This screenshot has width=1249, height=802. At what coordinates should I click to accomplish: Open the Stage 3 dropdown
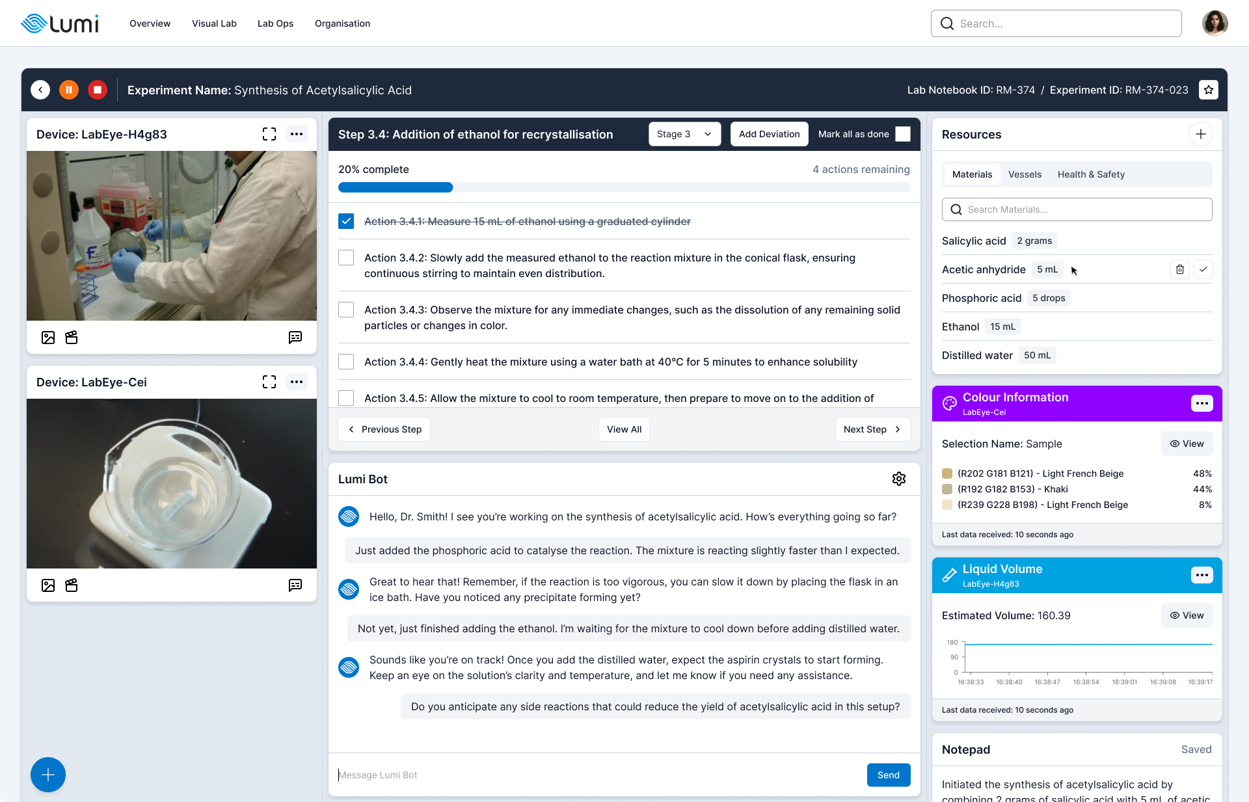[684, 134]
